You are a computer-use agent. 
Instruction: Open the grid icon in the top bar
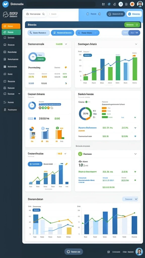coord(103,4)
